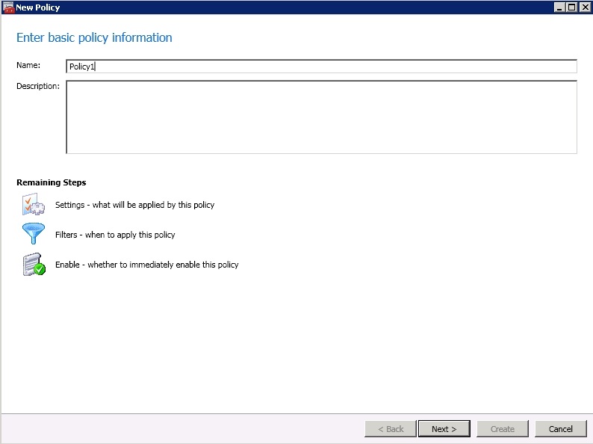Close the New Policy window
The image size is (593, 444).
point(585,7)
